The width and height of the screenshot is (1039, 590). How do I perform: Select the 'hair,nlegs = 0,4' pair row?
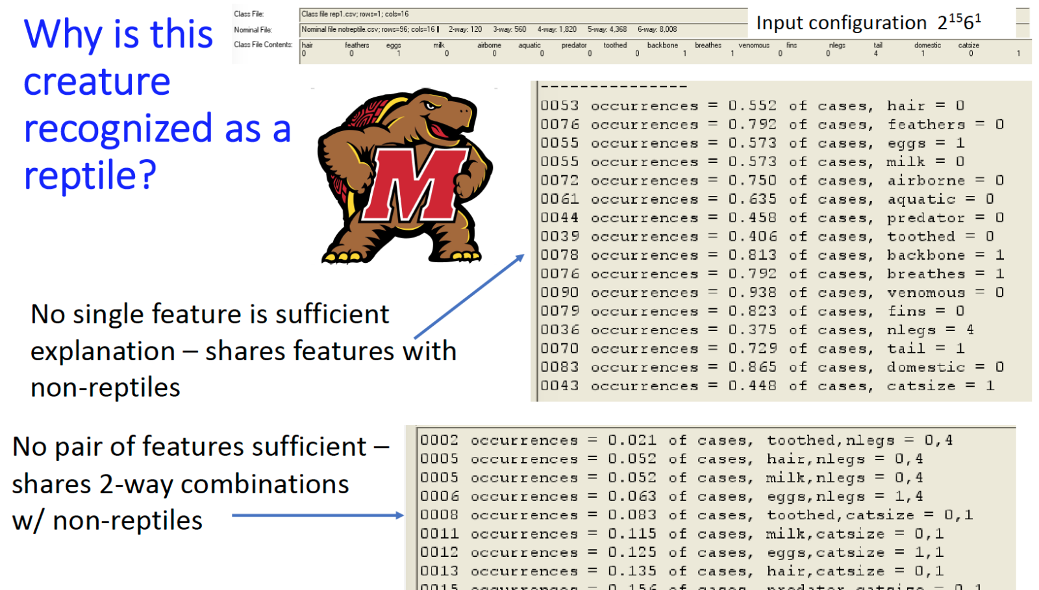(672, 460)
